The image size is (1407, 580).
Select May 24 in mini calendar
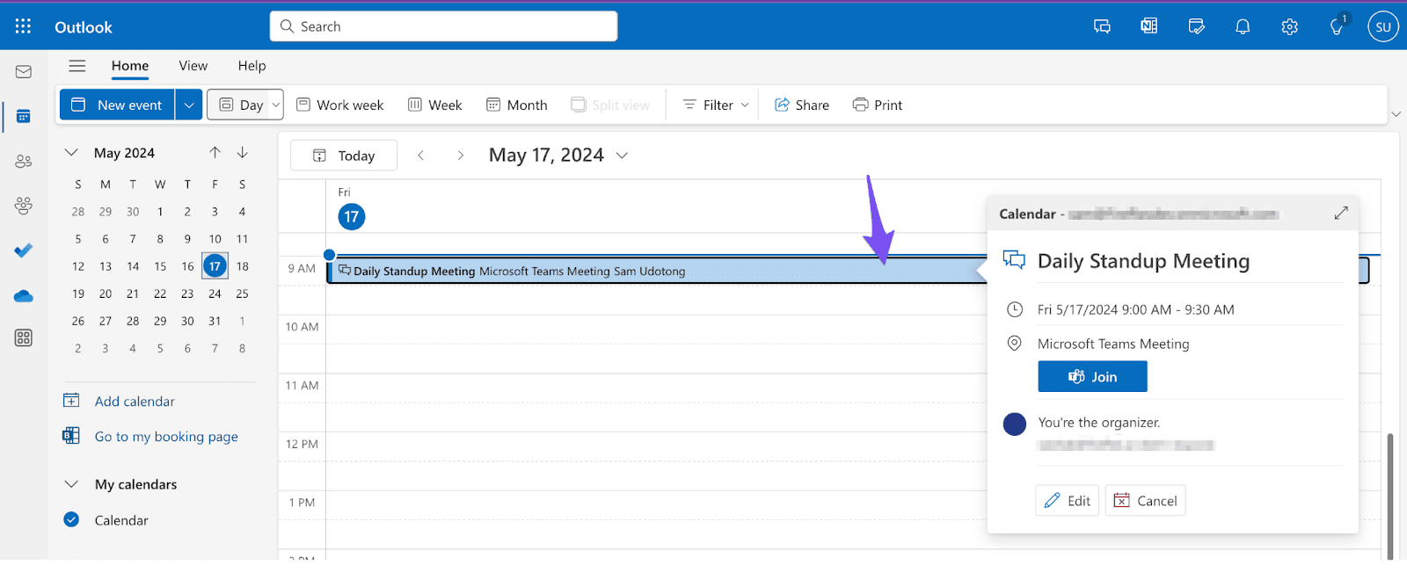click(x=215, y=294)
